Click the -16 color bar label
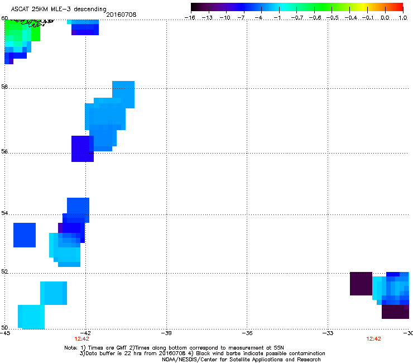This screenshot has height=363, width=413. click(190, 18)
